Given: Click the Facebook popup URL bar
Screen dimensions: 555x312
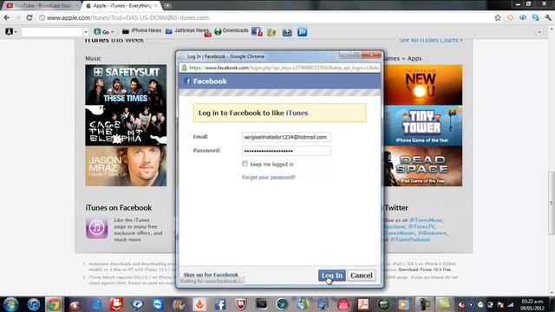Looking at the screenshot, I should (x=280, y=68).
